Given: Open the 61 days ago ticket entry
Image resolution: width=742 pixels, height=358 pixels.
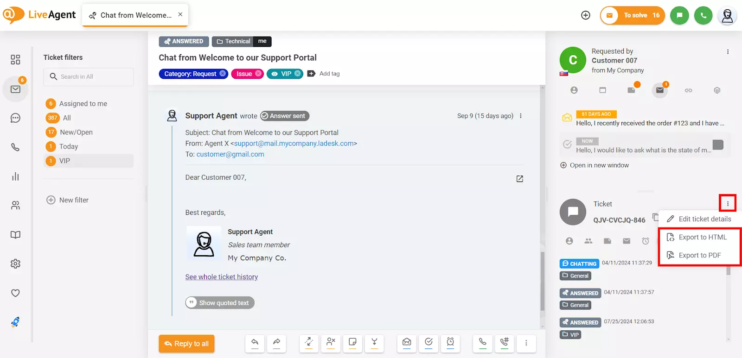Looking at the screenshot, I should click(644, 119).
